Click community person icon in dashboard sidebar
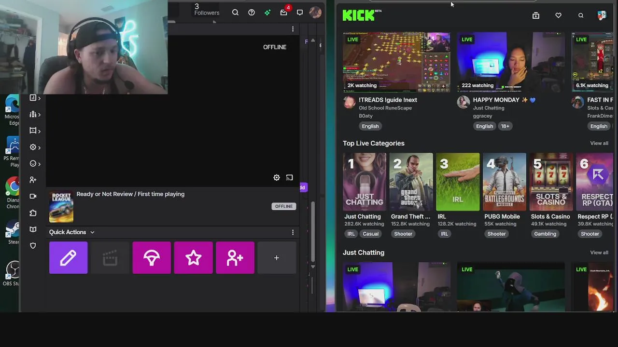Screen dimensions: 618x347 pos(33,180)
